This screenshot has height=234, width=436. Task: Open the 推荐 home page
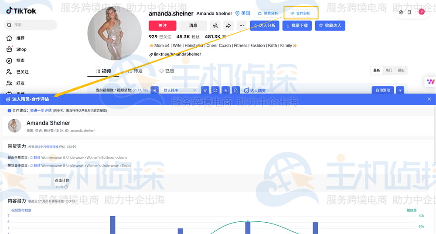coord(16,38)
